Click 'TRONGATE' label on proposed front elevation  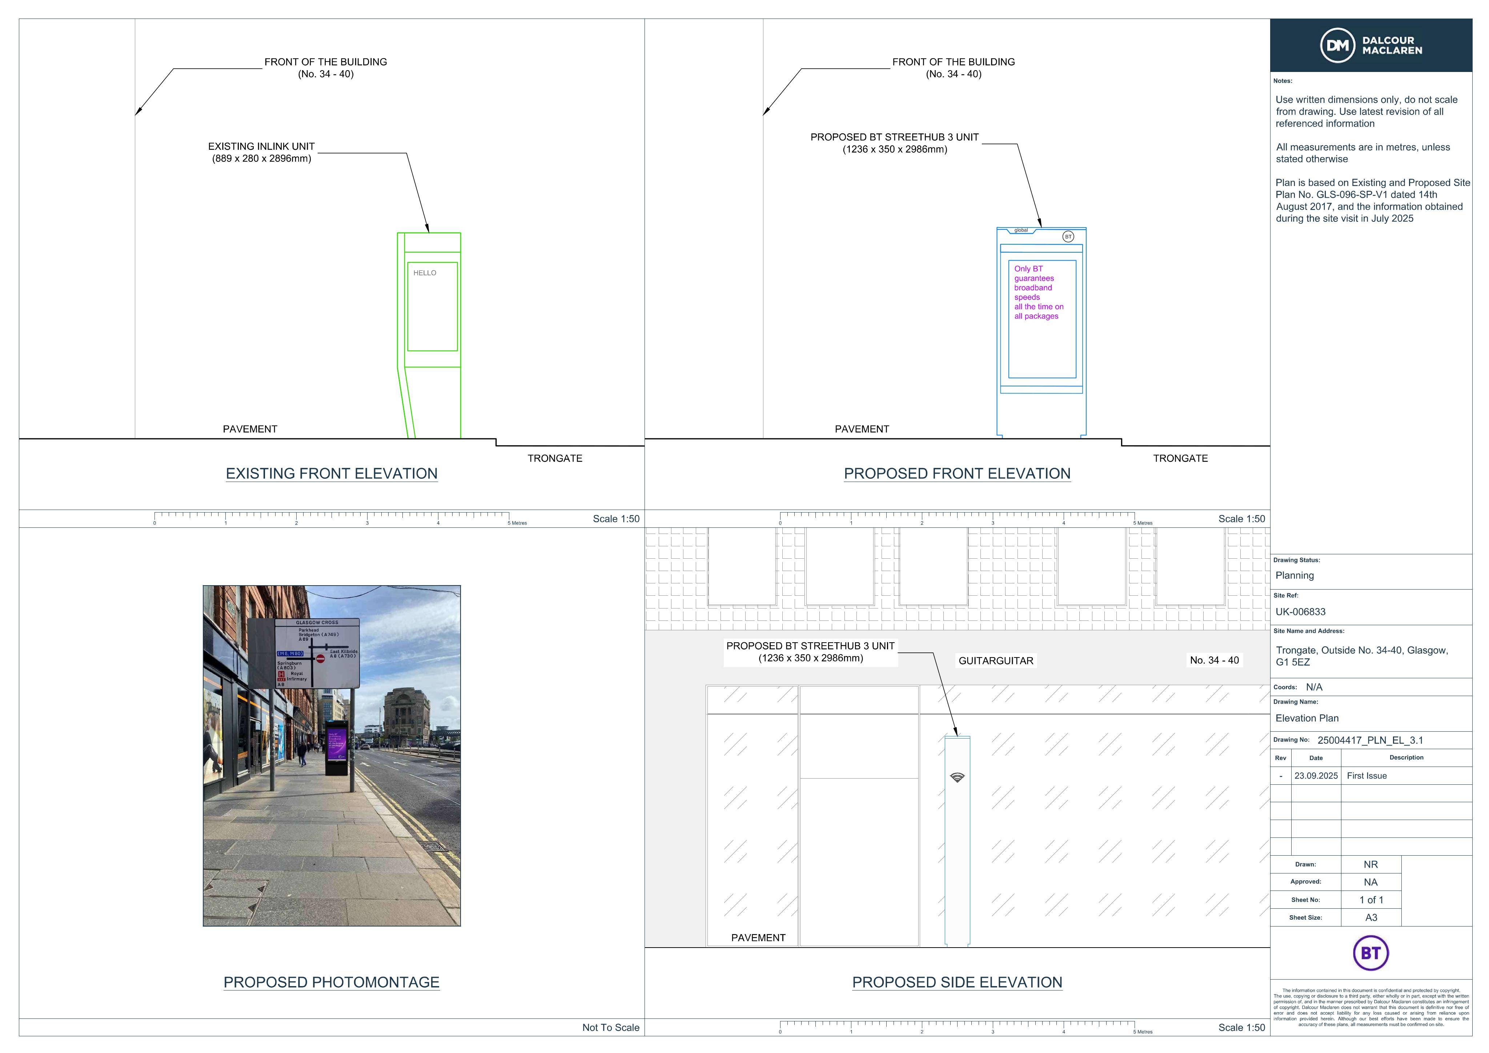(1180, 458)
